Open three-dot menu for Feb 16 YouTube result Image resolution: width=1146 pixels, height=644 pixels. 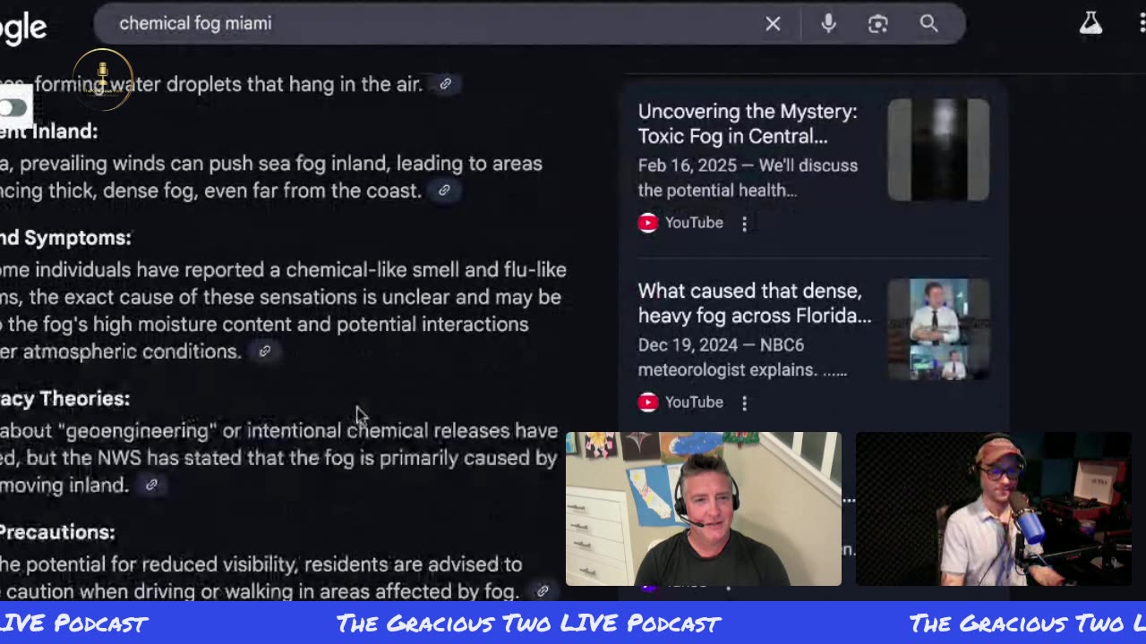[744, 224]
